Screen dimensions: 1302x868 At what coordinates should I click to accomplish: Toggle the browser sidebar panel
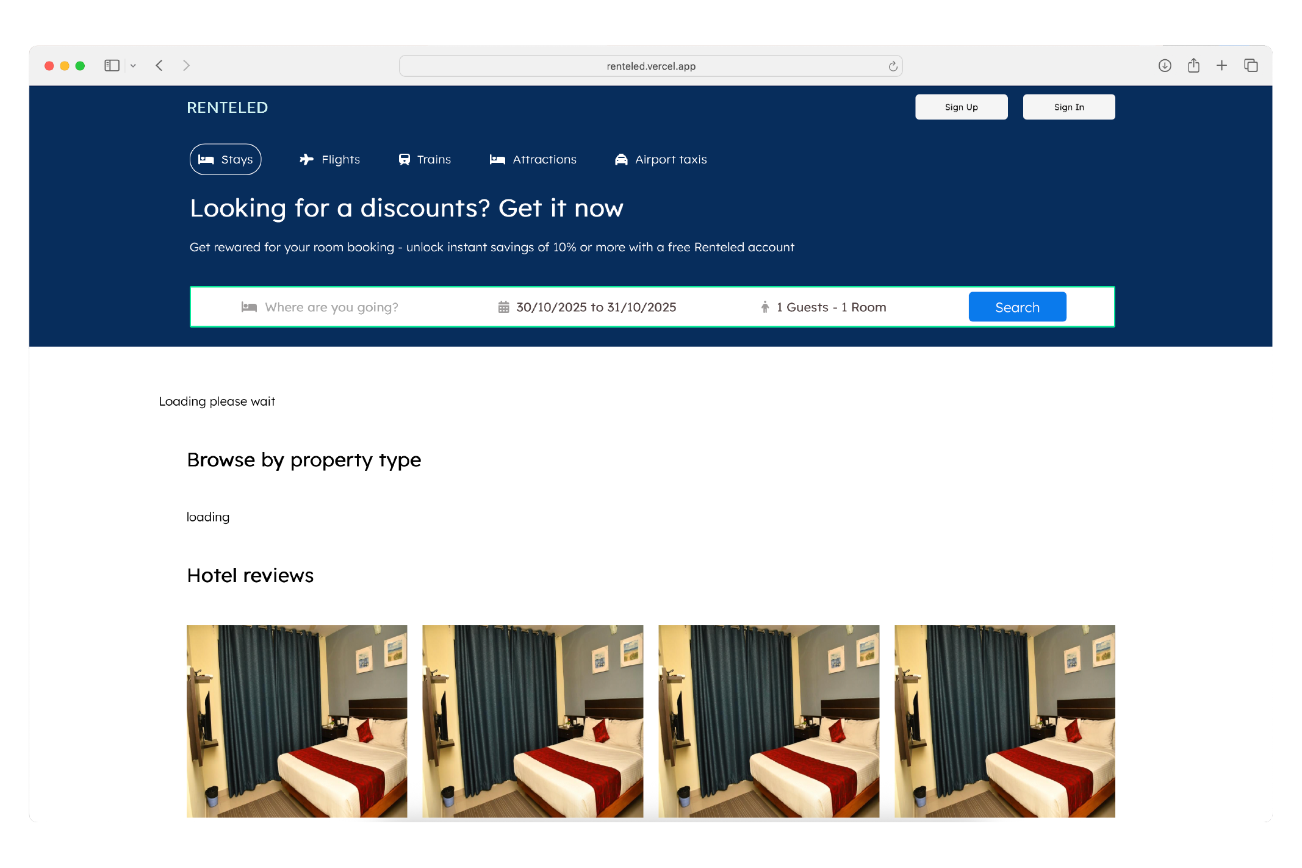pyautogui.click(x=112, y=65)
